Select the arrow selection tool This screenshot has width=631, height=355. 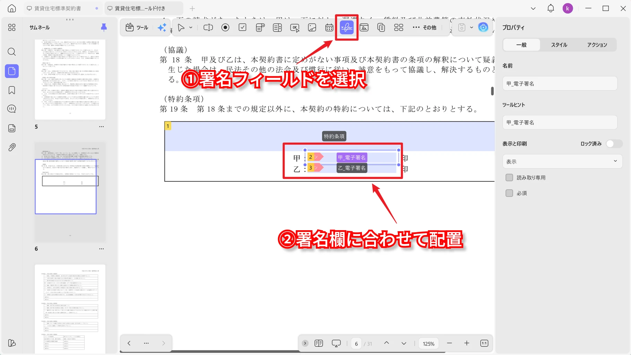(x=181, y=27)
